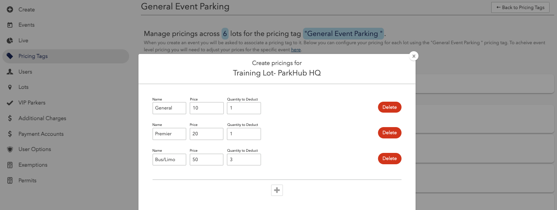Viewport: 557px width, 210px height.
Task: Delete the Premier pricing row
Action: click(389, 133)
